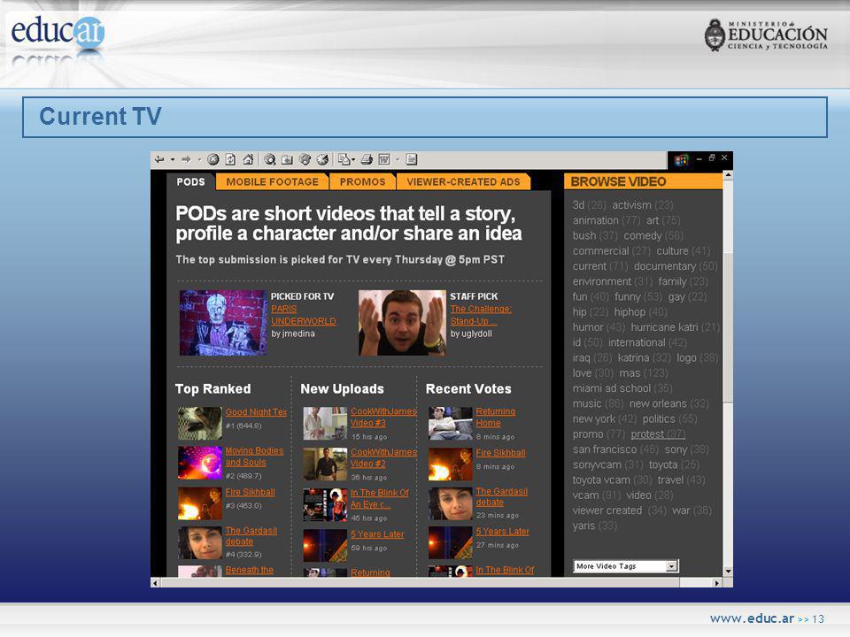Open the CookWithJames Video #2 link
The height and width of the screenshot is (637, 850).
[383, 457]
